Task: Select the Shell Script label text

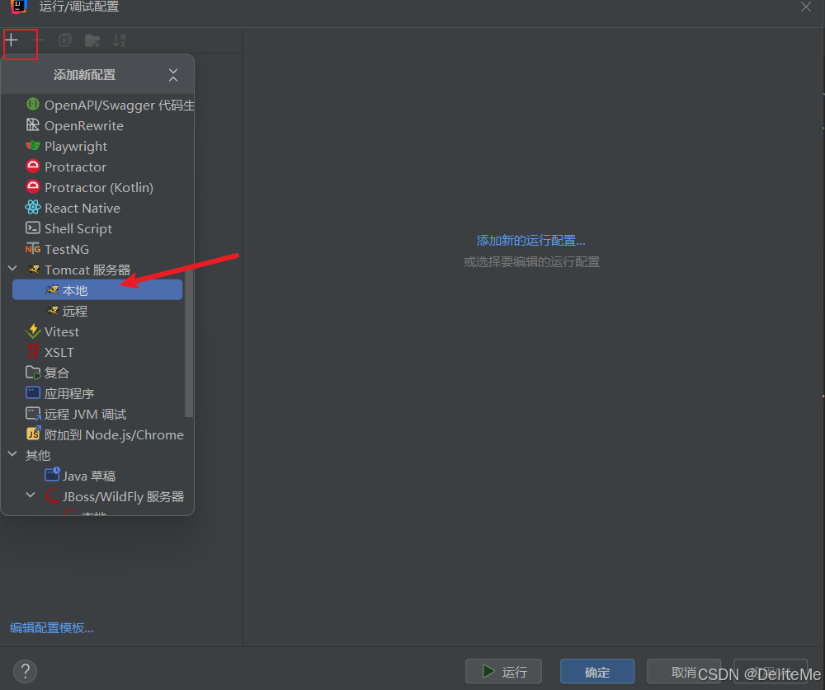Action: [78, 229]
